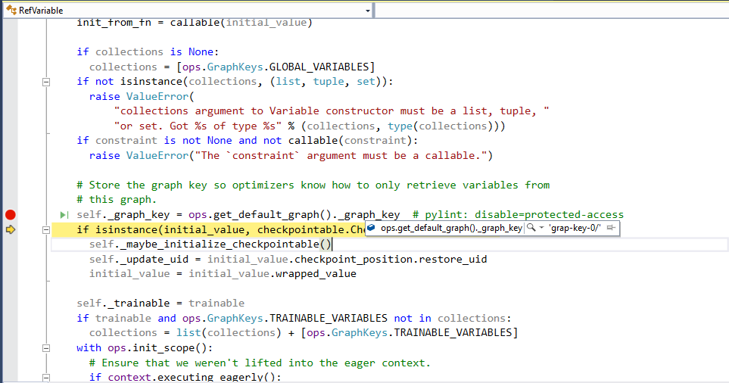This screenshot has height=383, width=729.
Task: Click the RefVariable class icon in the navigation bar
Action: click(x=11, y=11)
